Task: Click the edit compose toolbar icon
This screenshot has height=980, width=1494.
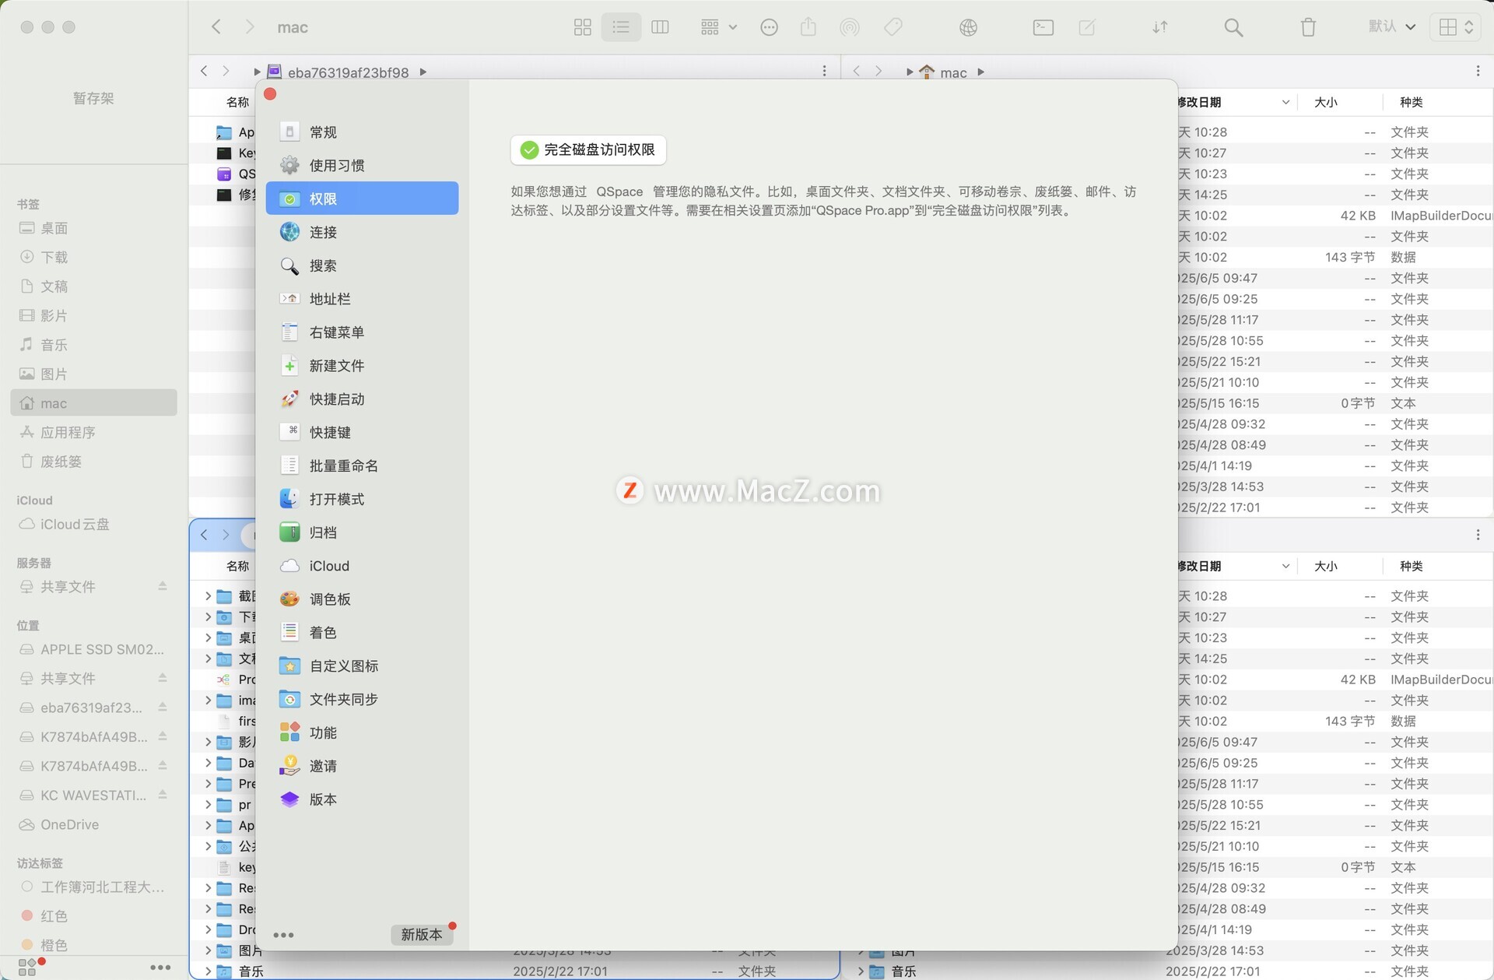Action: [1087, 27]
